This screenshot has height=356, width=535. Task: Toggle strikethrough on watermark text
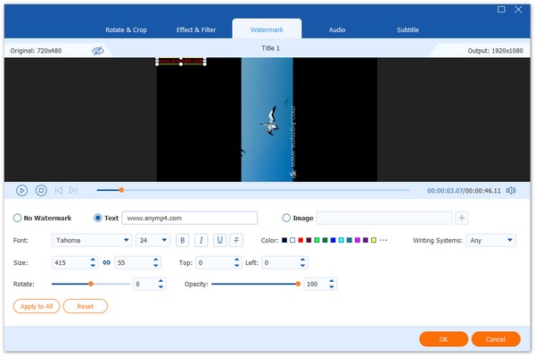(x=236, y=240)
